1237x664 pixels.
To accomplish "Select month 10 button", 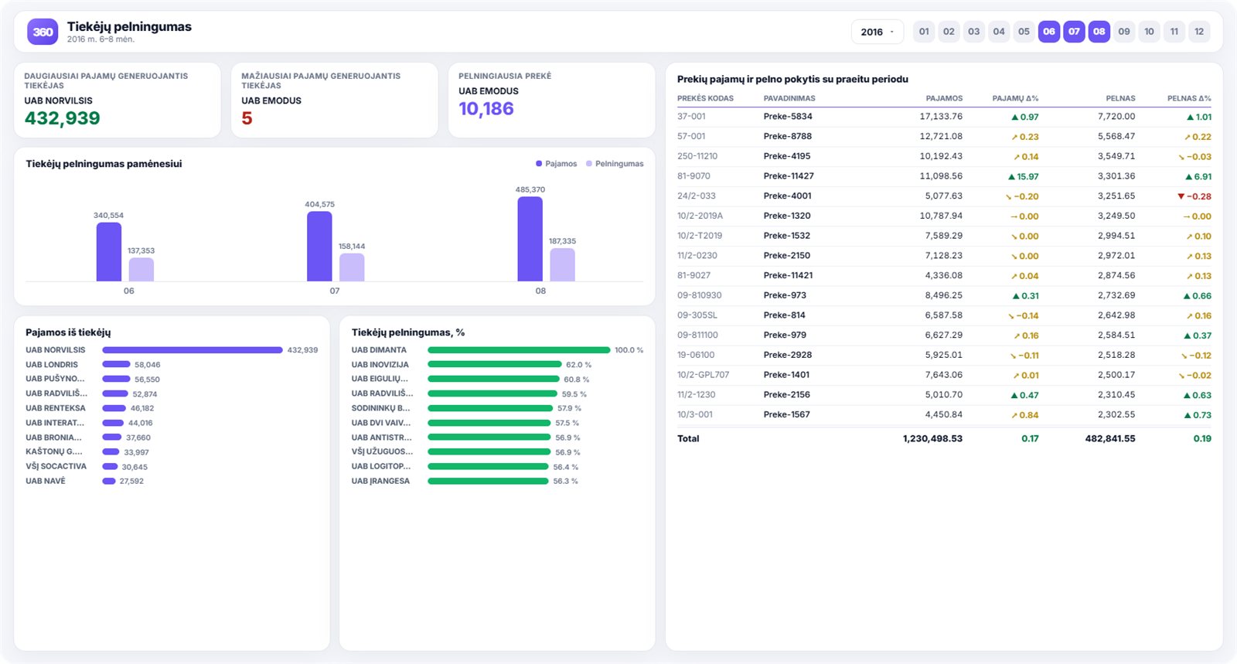I will coord(1149,32).
